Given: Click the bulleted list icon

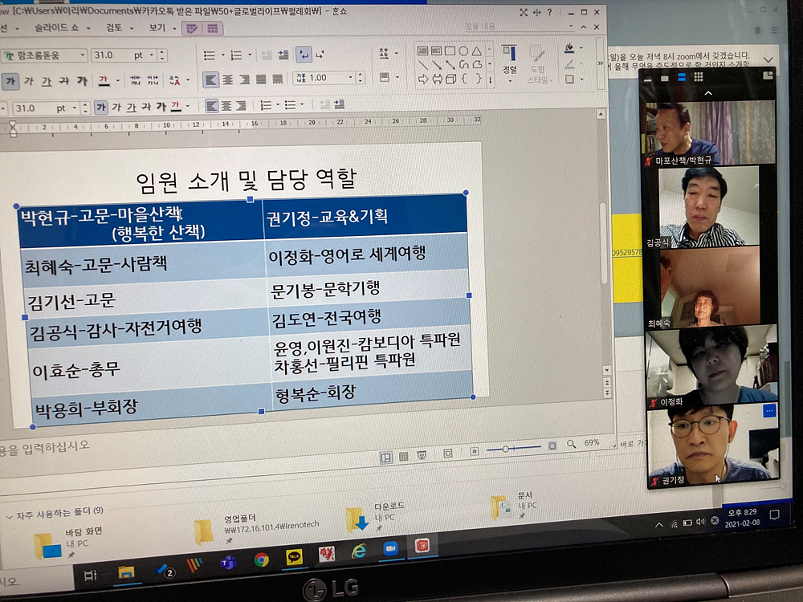Looking at the screenshot, I should point(210,55).
